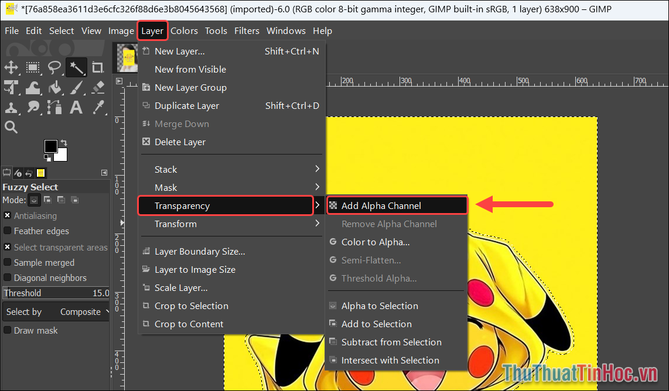Select the Crop tool
The width and height of the screenshot is (669, 391).
click(x=98, y=67)
